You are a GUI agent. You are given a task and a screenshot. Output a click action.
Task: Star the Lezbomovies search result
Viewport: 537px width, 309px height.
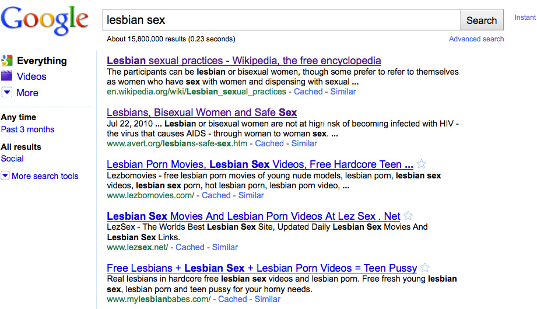coord(422,164)
